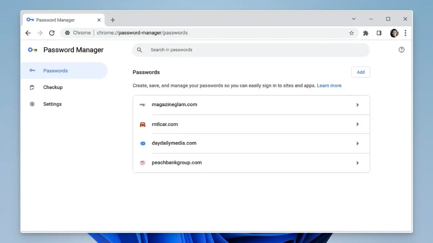Expand the rntlcar.com entry arrow

(x=358, y=124)
